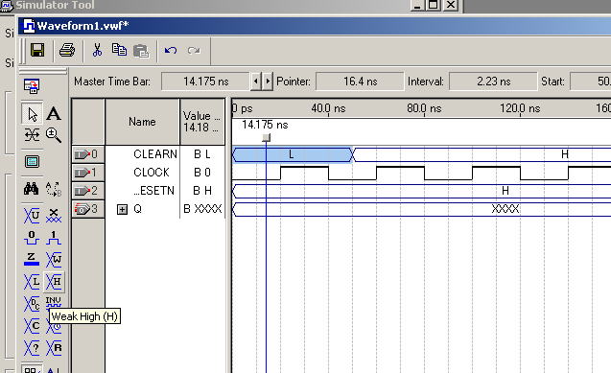Apply Weak Low (L) value
Viewport: 611px width, 373px height.
[32, 281]
